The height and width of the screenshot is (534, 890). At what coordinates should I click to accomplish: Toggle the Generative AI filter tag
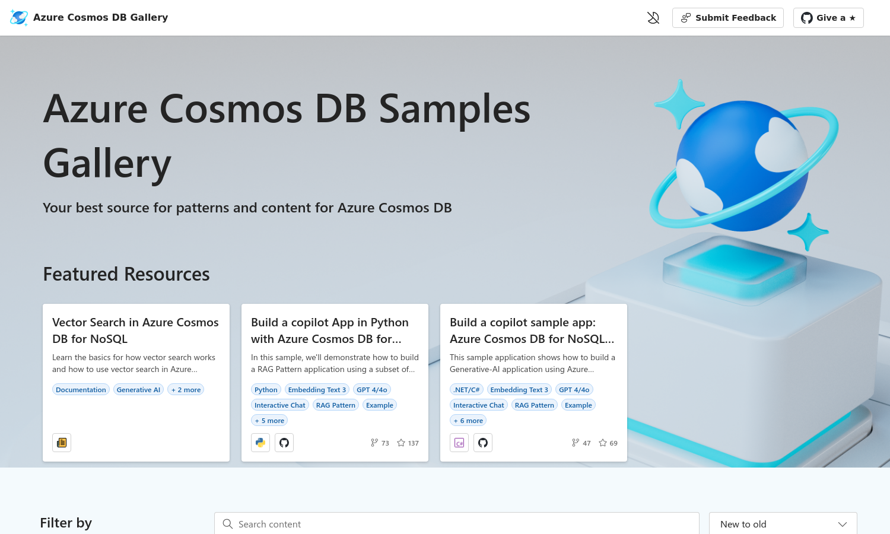coord(138,389)
